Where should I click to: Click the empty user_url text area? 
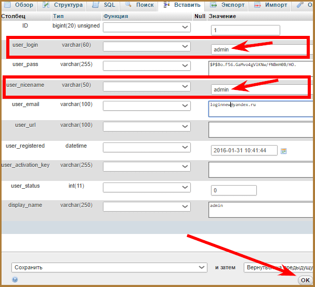(x=261, y=129)
